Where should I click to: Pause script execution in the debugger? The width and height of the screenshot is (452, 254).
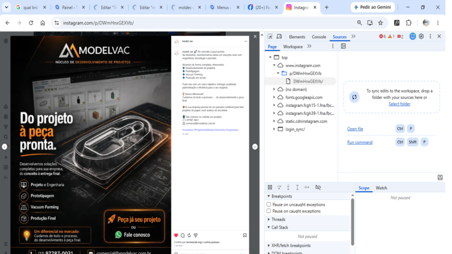click(270, 187)
